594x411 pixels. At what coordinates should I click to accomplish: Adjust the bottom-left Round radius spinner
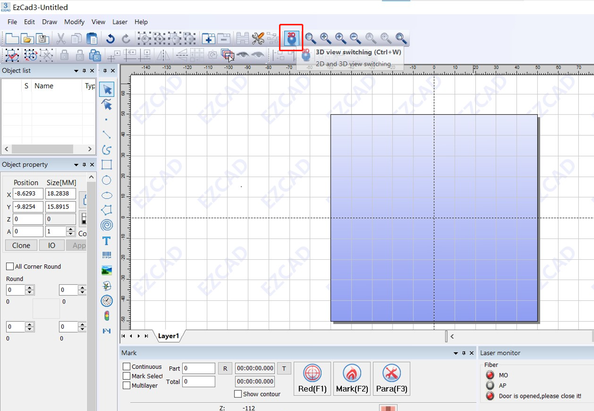tap(29, 327)
